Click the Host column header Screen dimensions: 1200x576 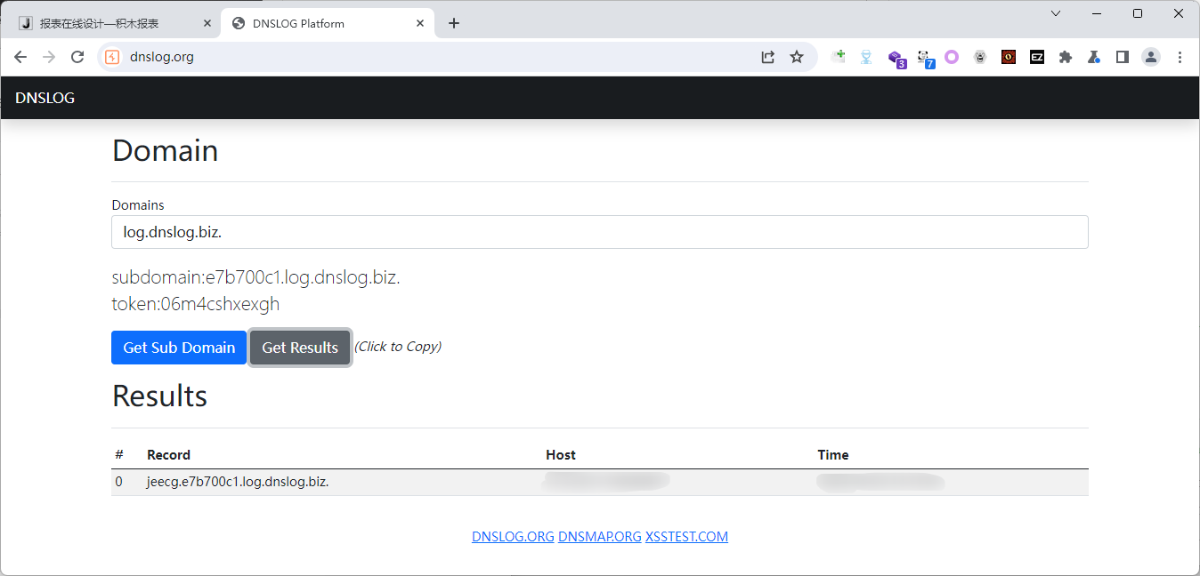tap(561, 454)
